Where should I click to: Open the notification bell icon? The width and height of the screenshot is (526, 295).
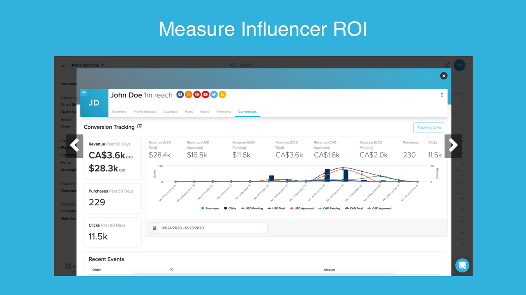tap(447, 65)
